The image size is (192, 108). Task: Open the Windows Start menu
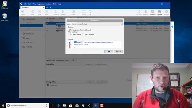pyautogui.click(x=3, y=105)
